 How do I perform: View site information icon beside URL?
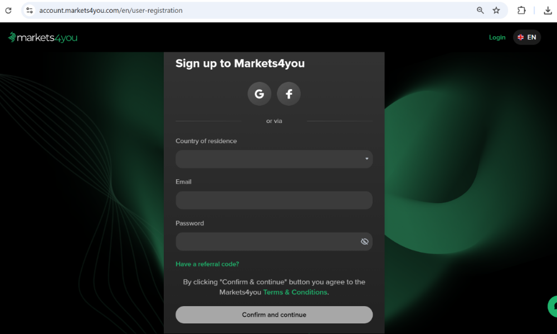coord(30,10)
